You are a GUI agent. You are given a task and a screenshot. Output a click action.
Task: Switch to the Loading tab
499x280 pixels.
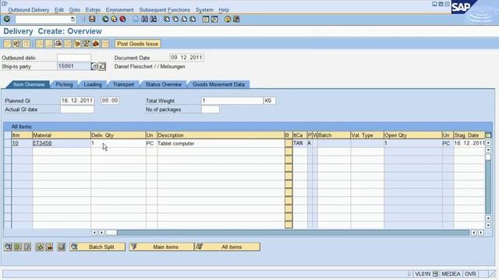(x=93, y=85)
